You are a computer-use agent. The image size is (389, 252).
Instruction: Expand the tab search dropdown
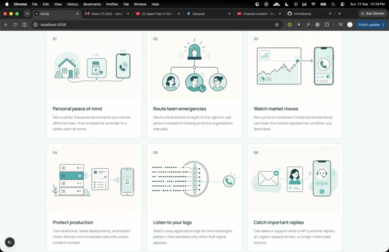pyautogui.click(x=27, y=13)
